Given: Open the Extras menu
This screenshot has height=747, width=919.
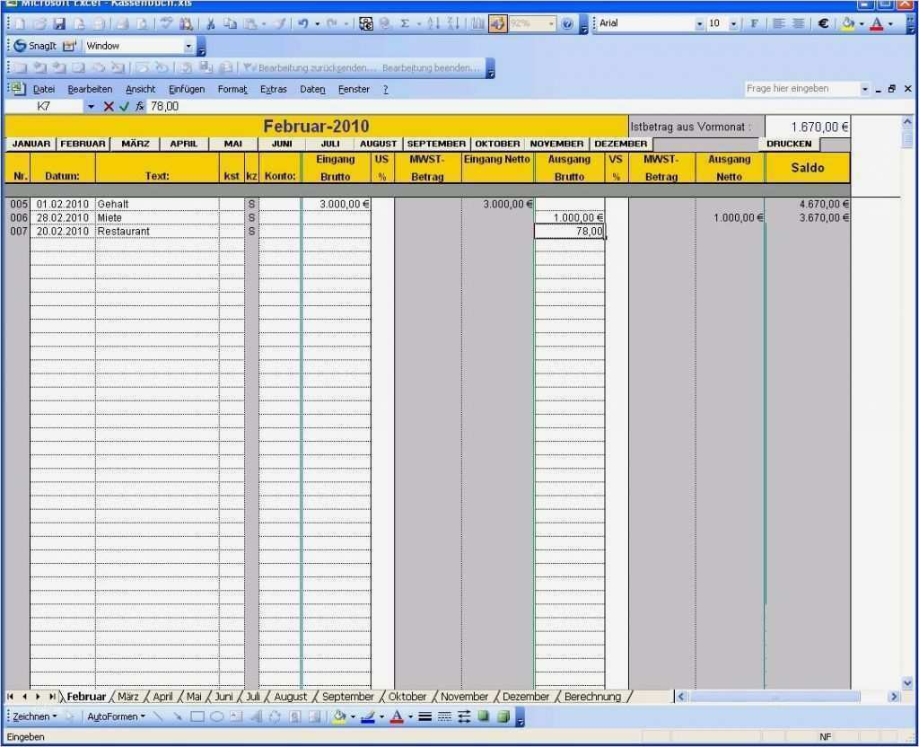Looking at the screenshot, I should [x=274, y=89].
